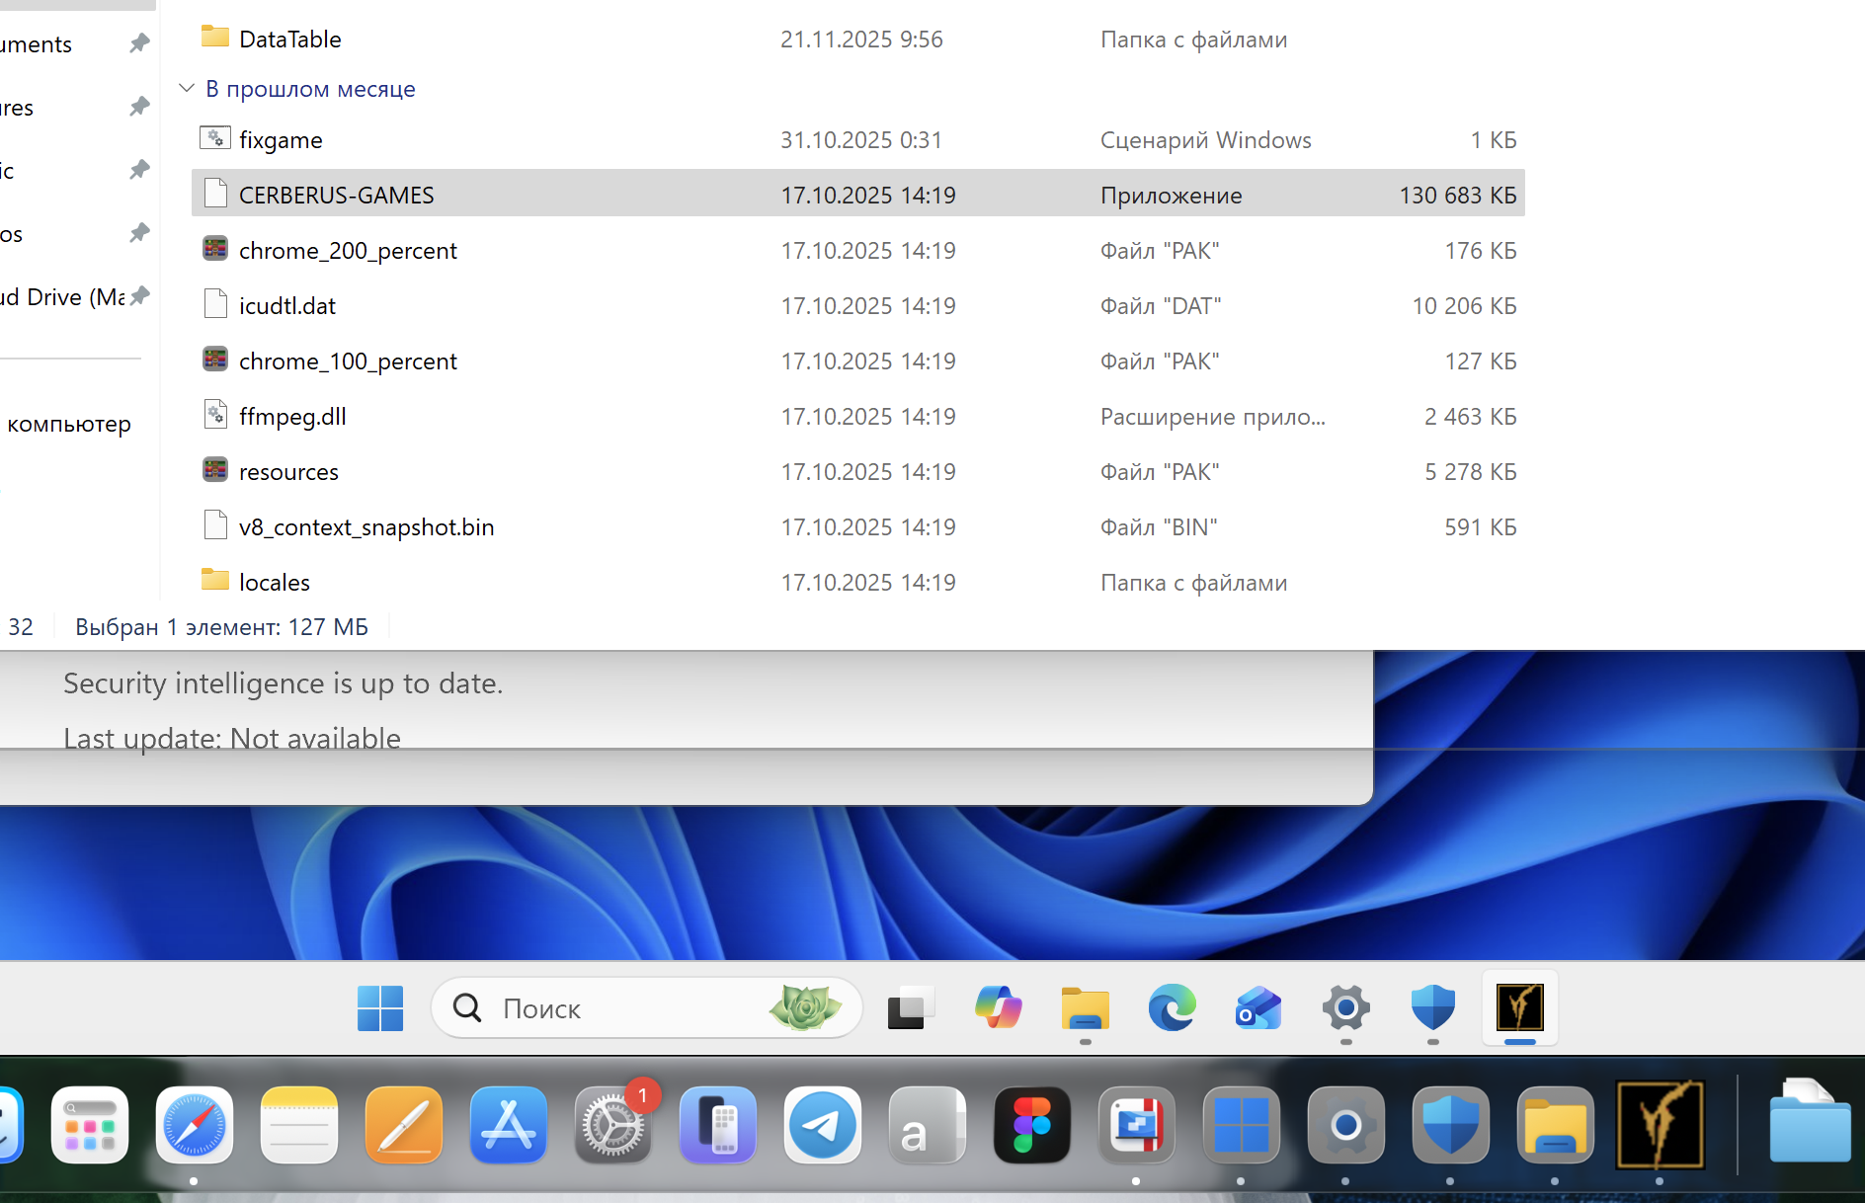Select the locales folder

(x=274, y=583)
